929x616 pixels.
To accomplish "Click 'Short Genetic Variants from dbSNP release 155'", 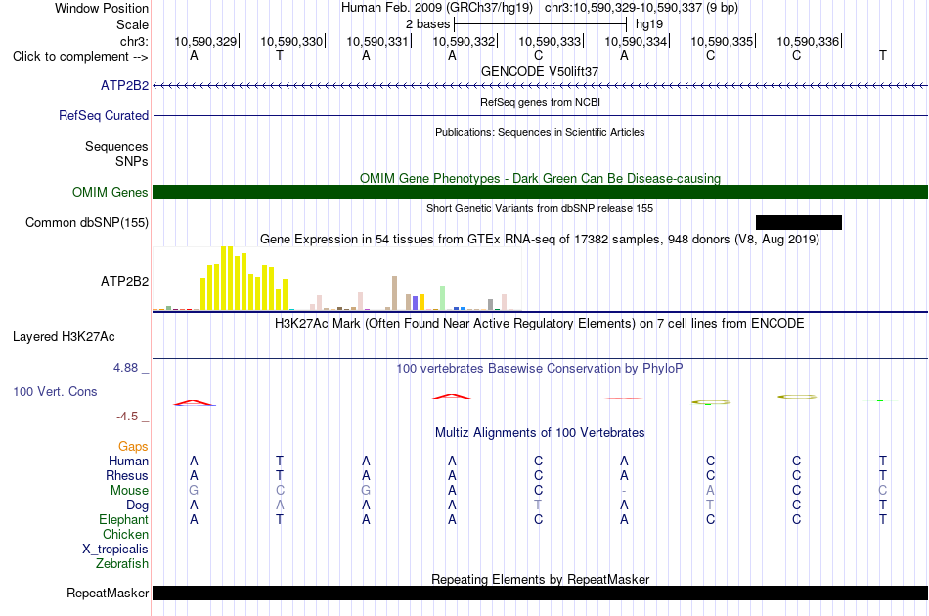I will (x=540, y=208).
